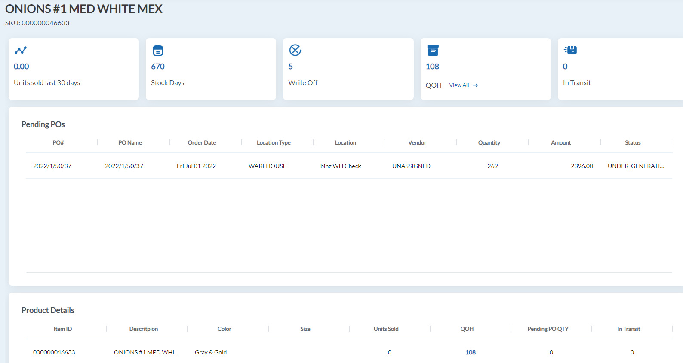Sort Pending POs by PO Name column
This screenshot has width=683, height=363.
click(130, 143)
